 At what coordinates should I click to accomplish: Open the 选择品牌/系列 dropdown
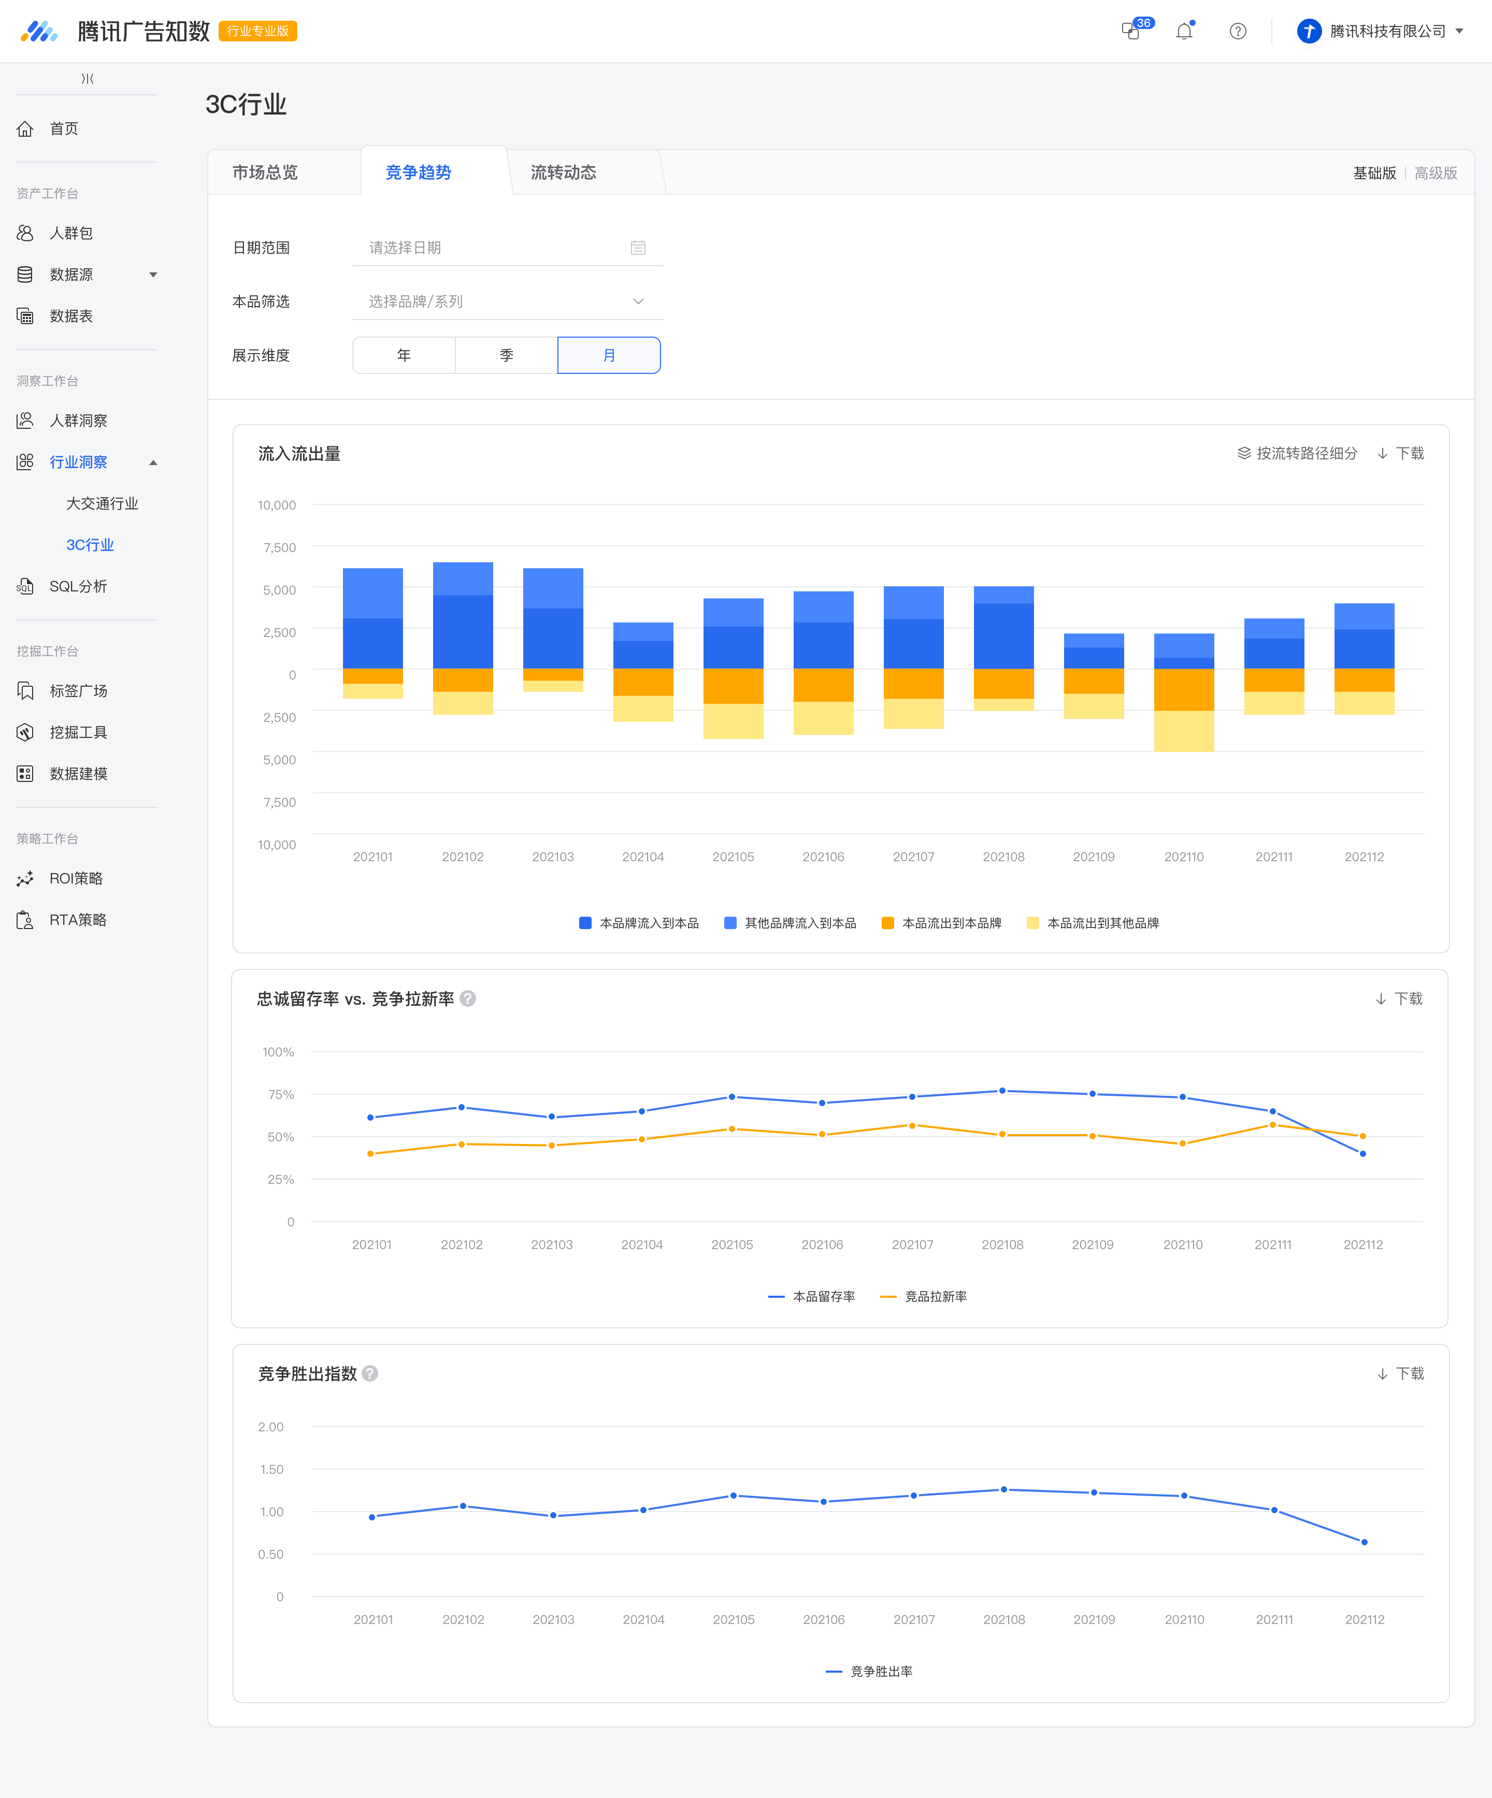pos(507,301)
